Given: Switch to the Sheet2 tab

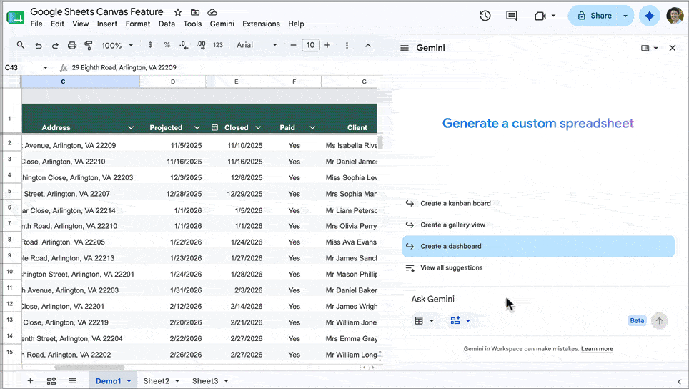Looking at the screenshot, I should coord(157,380).
